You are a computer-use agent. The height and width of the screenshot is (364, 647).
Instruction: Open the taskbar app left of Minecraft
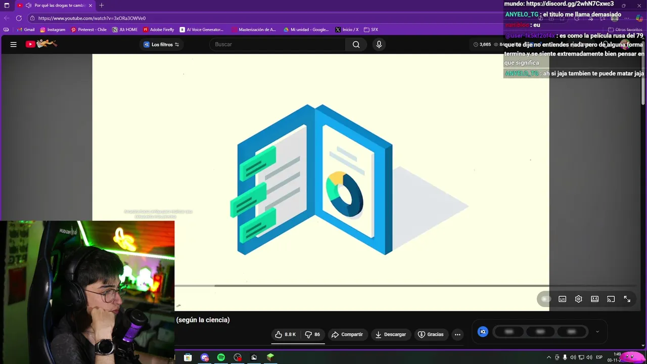(x=254, y=357)
